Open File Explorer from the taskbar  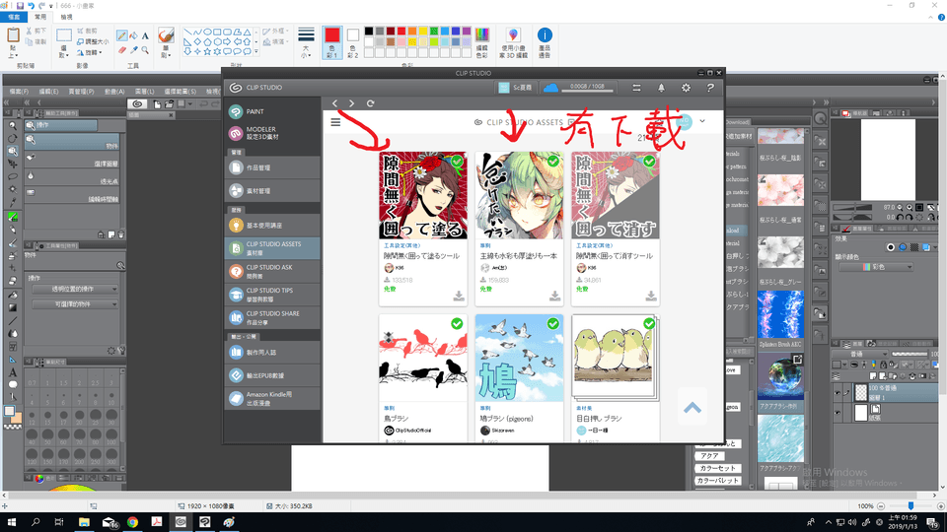[x=84, y=522]
